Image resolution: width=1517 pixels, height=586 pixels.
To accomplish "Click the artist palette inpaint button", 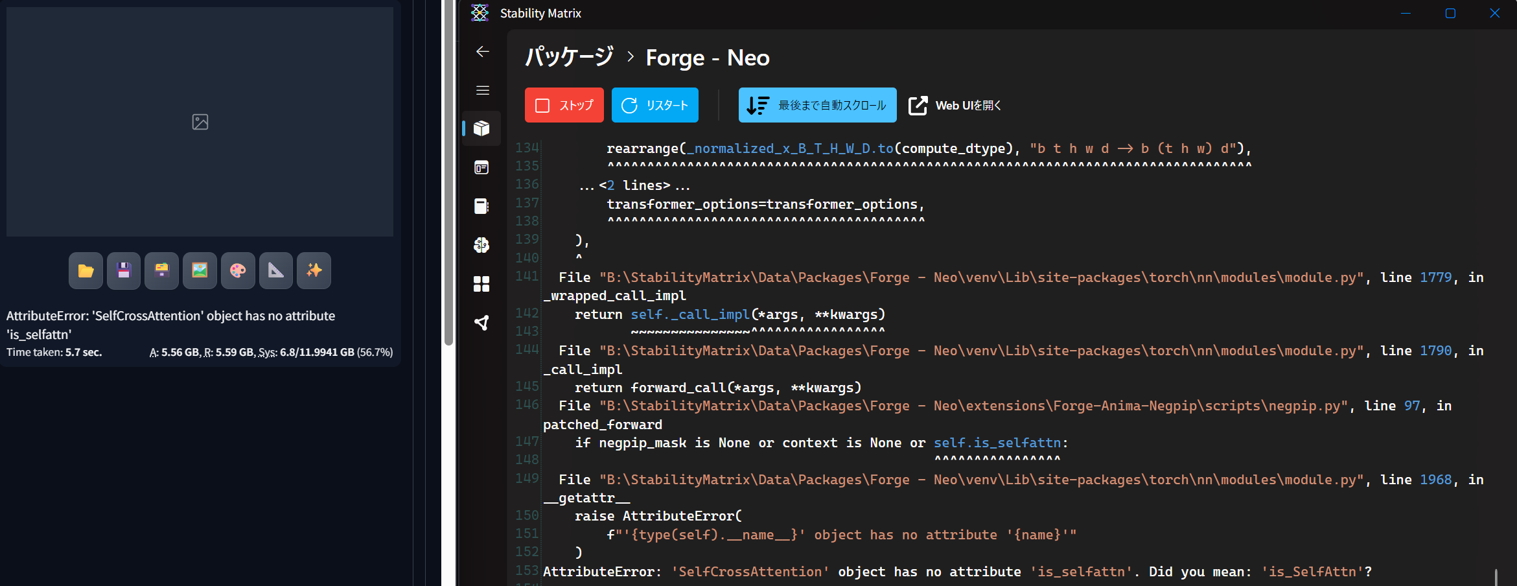I will click(x=238, y=270).
